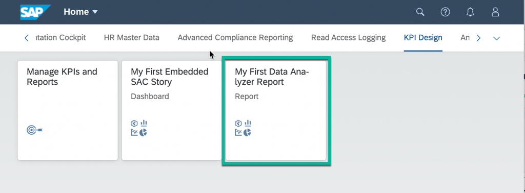
Task: Select the Read Access Logging tab
Action: [x=348, y=38]
